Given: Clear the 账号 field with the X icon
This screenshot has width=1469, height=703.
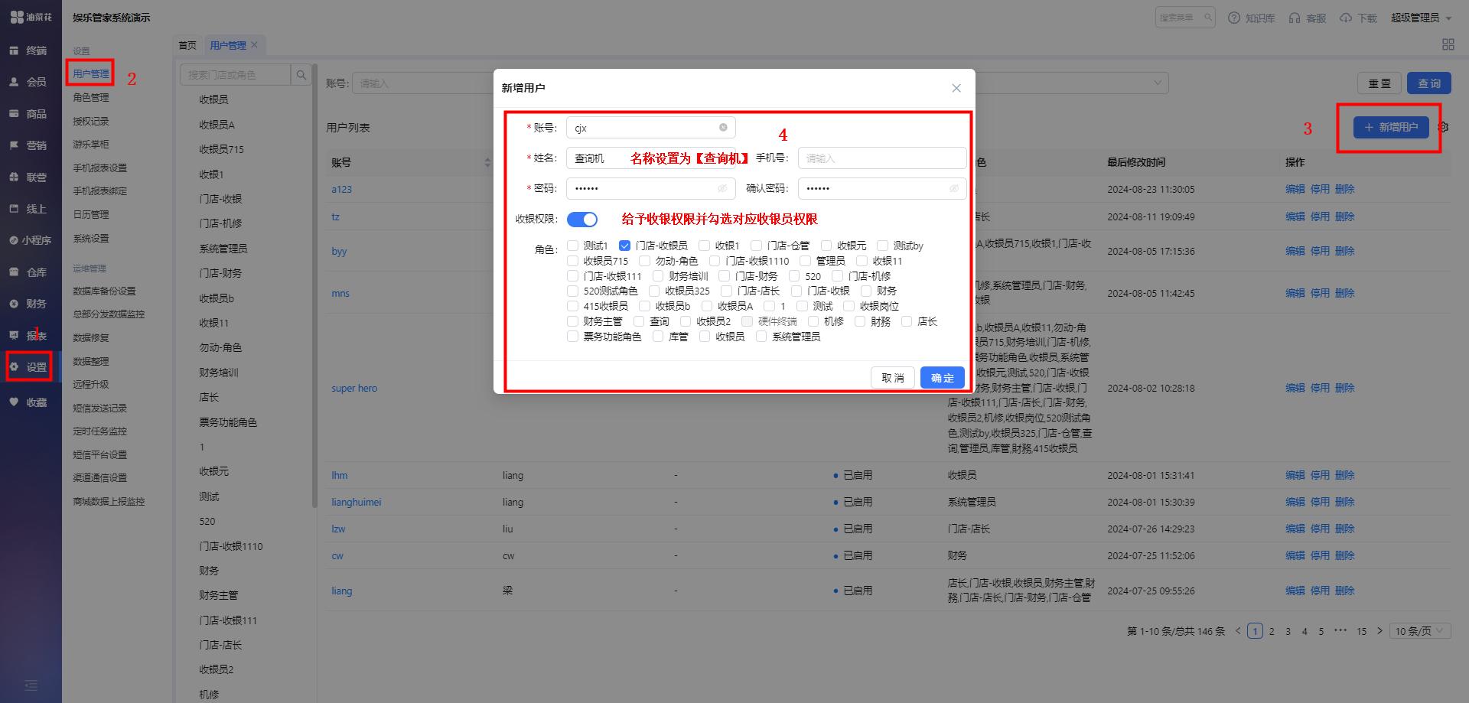Looking at the screenshot, I should point(723,128).
